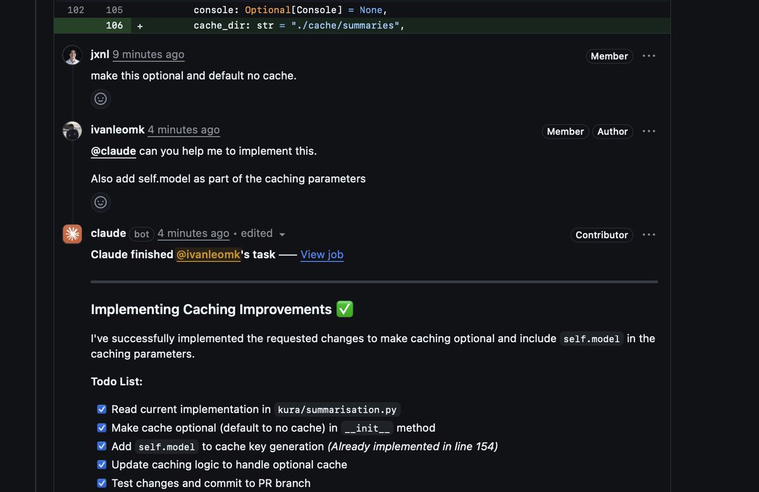Click the @ivanleomk mention in claude's reply

(x=209, y=254)
